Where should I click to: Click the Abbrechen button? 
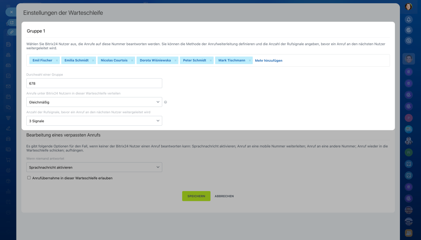[x=224, y=196]
